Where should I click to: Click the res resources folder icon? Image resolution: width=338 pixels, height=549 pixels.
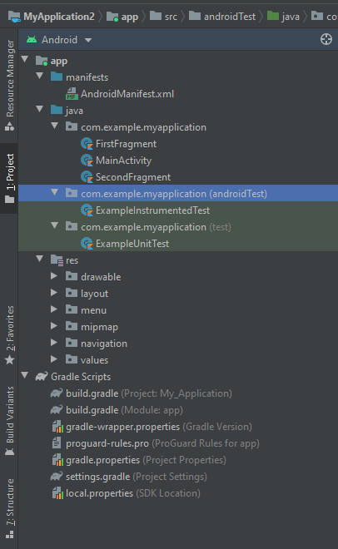pos(57,260)
